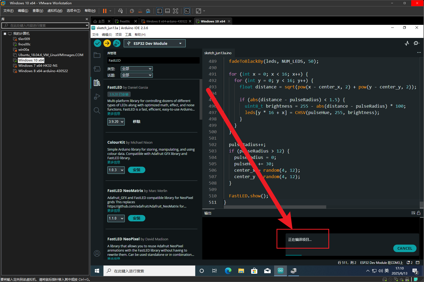Take a VMware snapshot icon

(132, 11)
